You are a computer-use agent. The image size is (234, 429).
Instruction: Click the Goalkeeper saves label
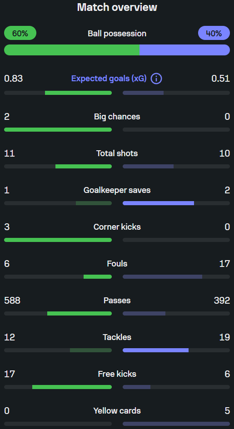(117, 190)
